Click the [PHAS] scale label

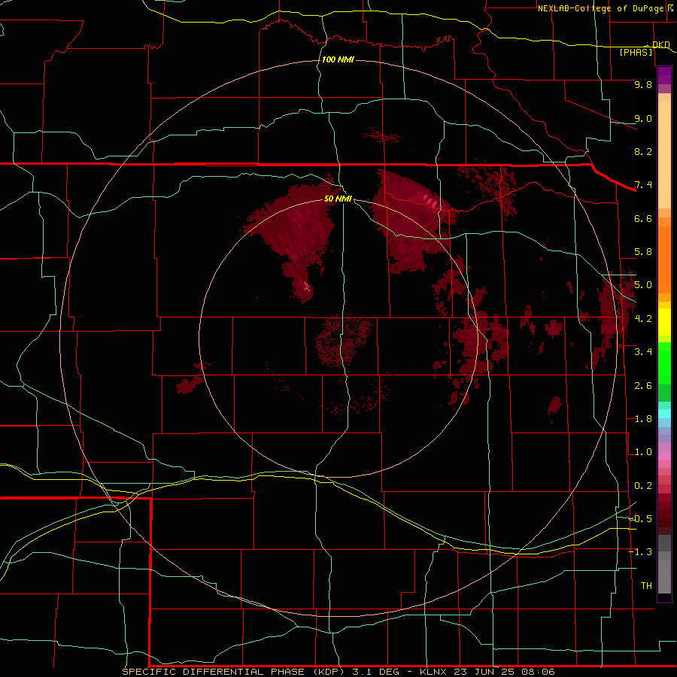coord(636,53)
